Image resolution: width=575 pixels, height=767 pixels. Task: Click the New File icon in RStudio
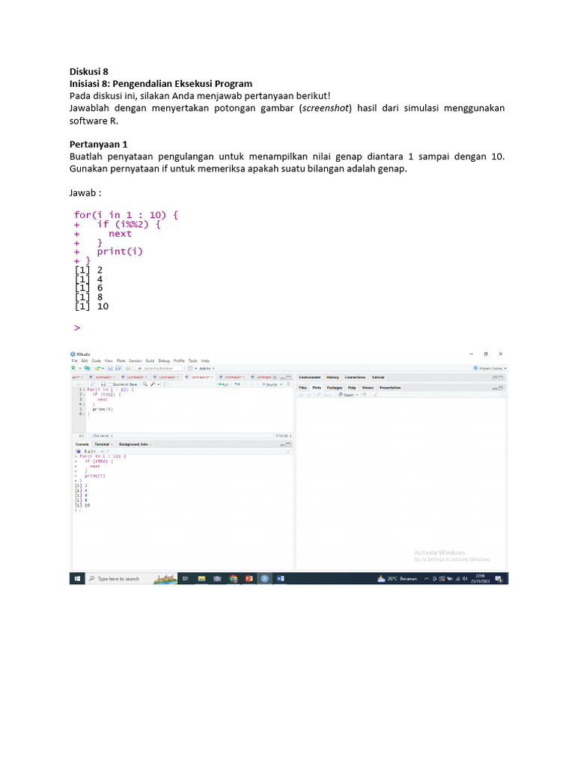click(73, 369)
